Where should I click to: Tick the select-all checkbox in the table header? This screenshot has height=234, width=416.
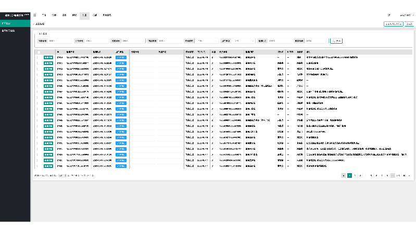tap(39, 52)
